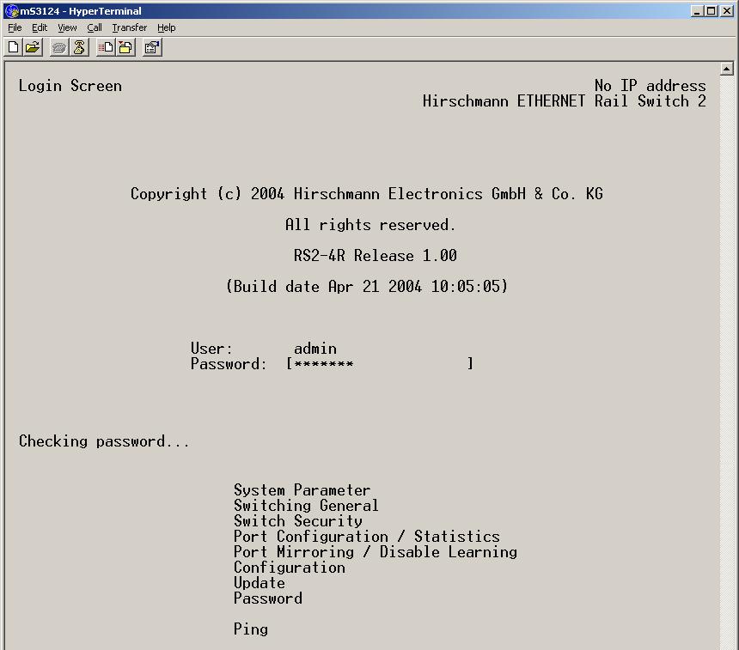Screen dimensions: 739x650
Task: Open the Edit menu
Action: click(x=40, y=27)
